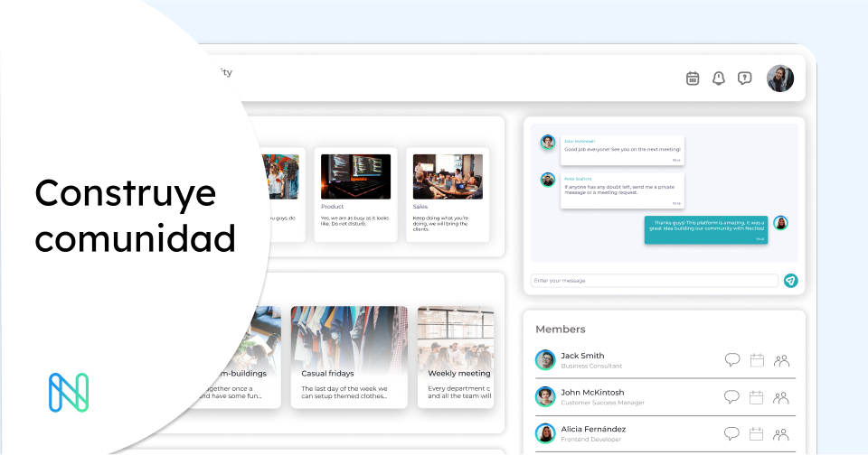
Task: Open the Product group card
Action: coord(355,194)
